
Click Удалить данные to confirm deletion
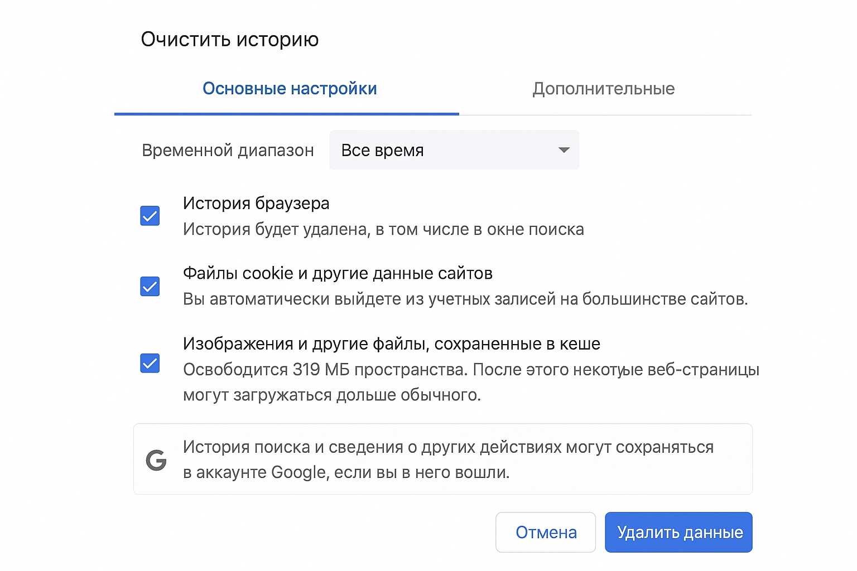(678, 532)
